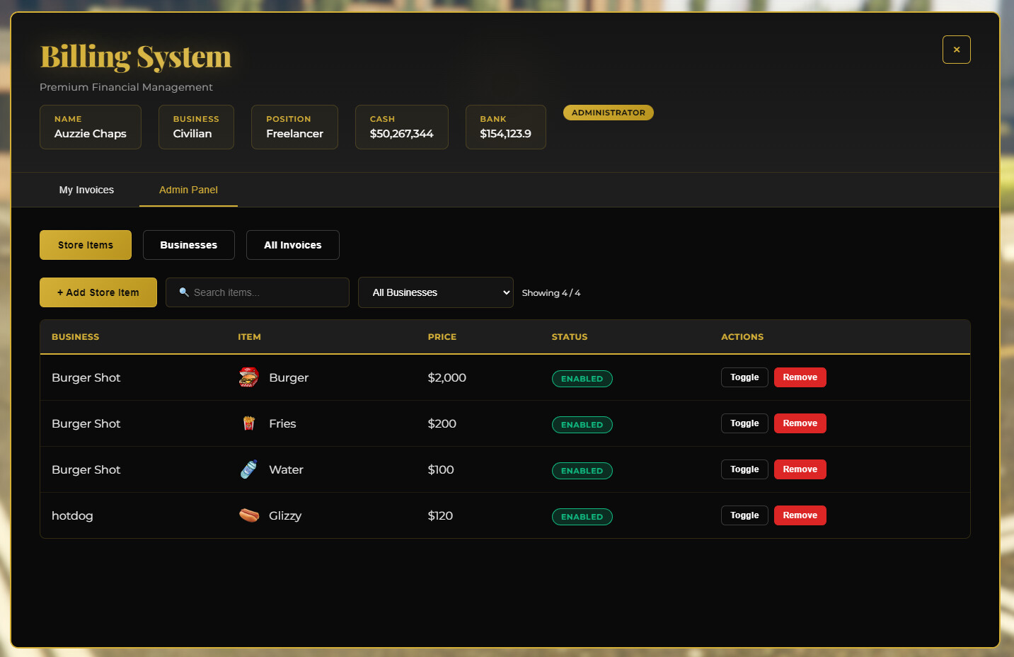Remove the Water store item
This screenshot has width=1014, height=657.
point(800,469)
